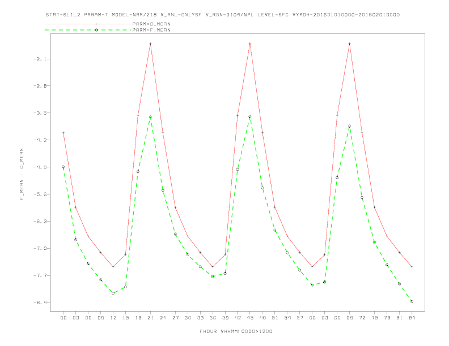
Task: Click the 81 forecast hour tick label
Action: pos(400,318)
